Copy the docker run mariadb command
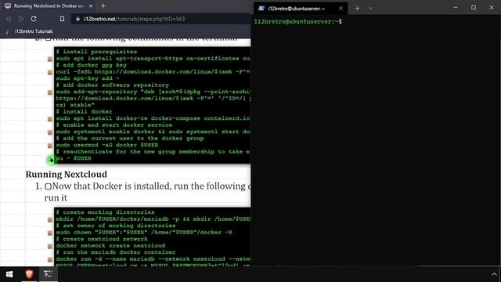 50,259
